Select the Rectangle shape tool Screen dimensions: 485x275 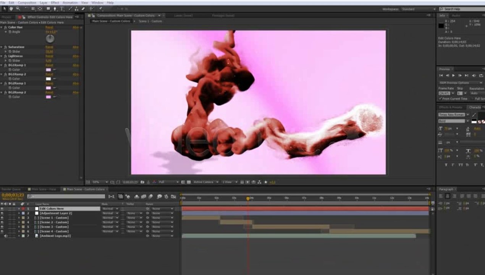point(48,8)
